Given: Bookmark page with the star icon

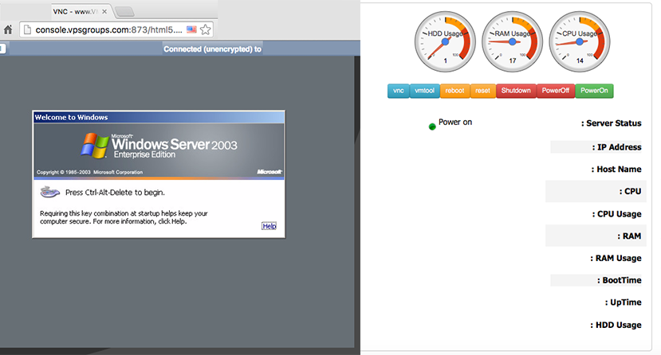Looking at the screenshot, I should [x=205, y=29].
